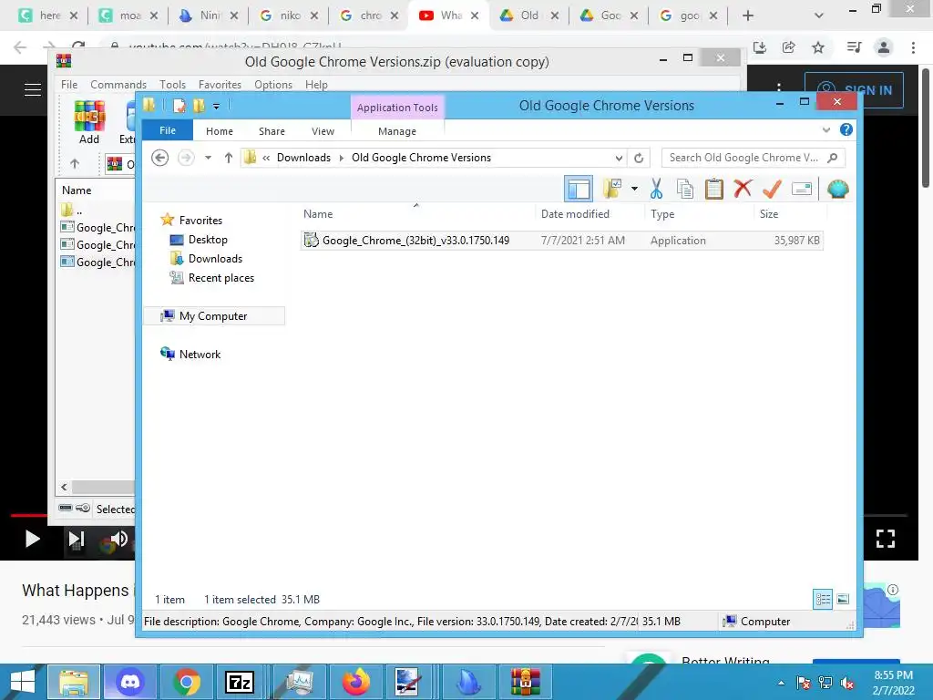This screenshot has height=700, width=933.
Task: Expand the Explorer ribbon chevron
Action: (x=825, y=129)
